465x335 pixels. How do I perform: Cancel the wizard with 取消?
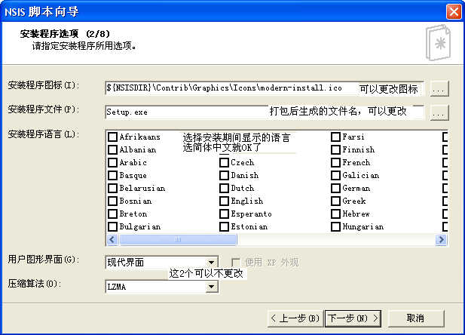tap(416, 318)
